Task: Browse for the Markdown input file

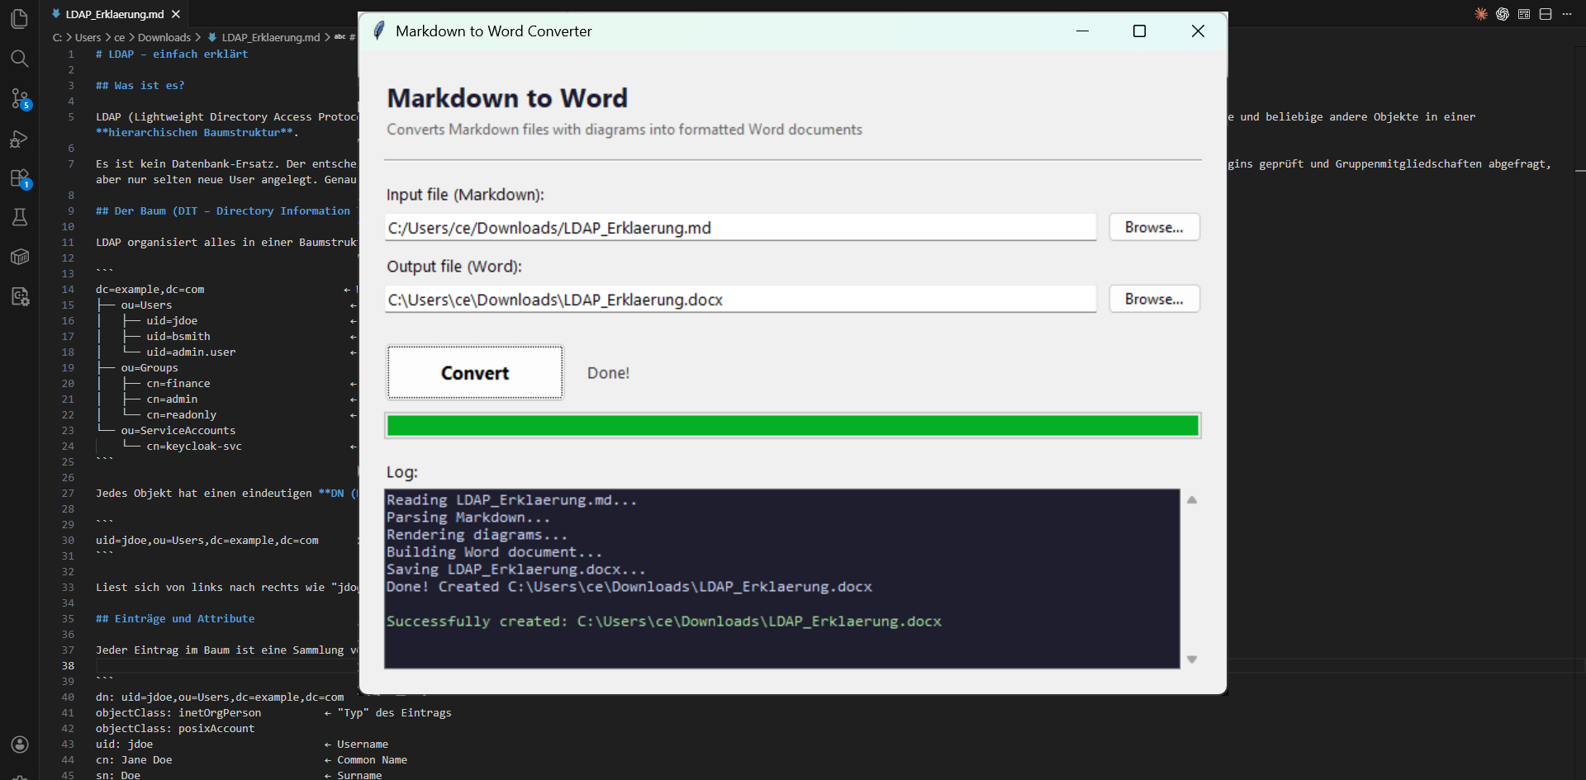Action: (1153, 227)
